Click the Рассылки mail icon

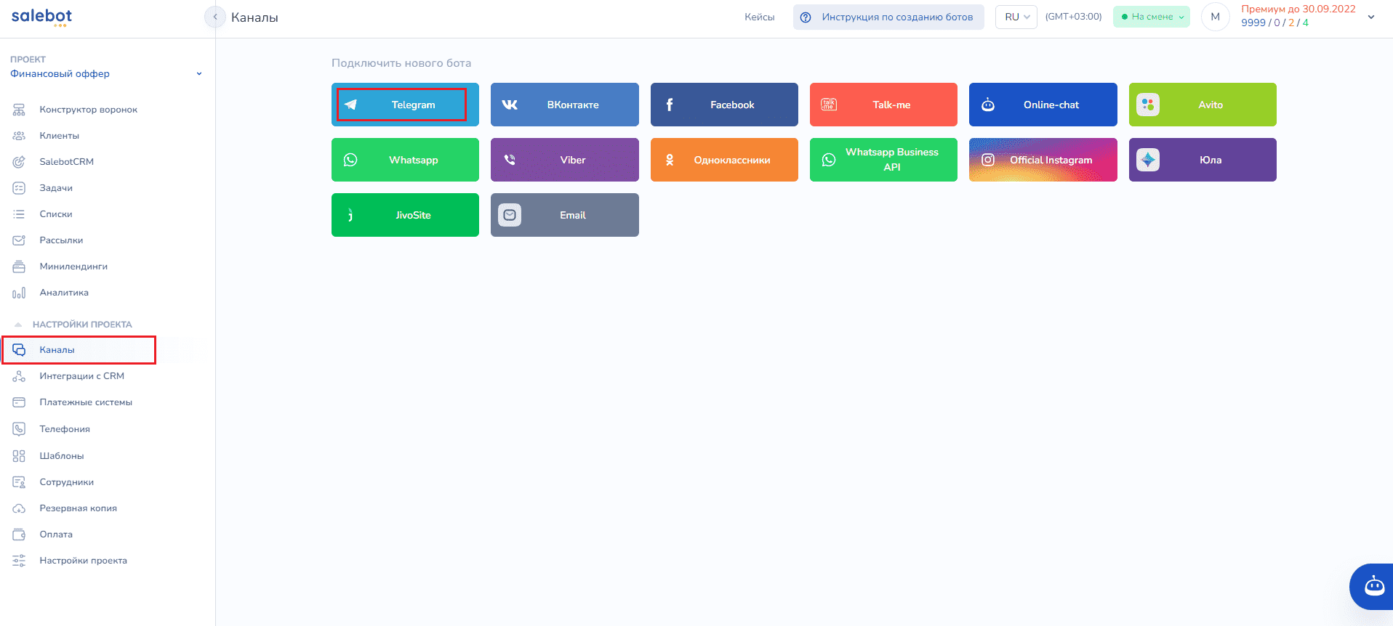pyautogui.click(x=19, y=240)
